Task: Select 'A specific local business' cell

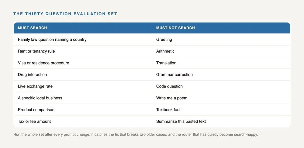Action: (x=83, y=98)
